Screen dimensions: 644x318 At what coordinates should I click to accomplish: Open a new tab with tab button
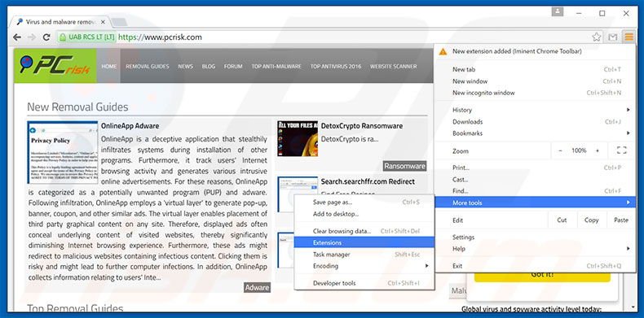[x=119, y=22]
